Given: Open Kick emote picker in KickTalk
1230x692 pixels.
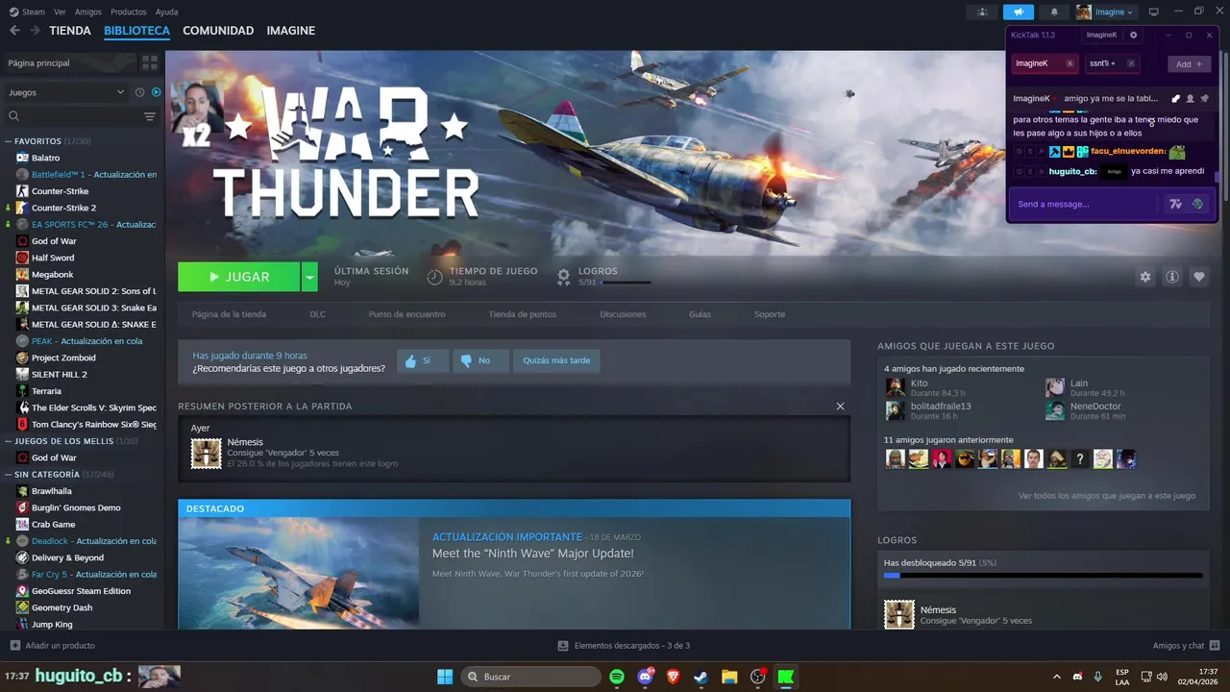Looking at the screenshot, I should pos(1197,204).
